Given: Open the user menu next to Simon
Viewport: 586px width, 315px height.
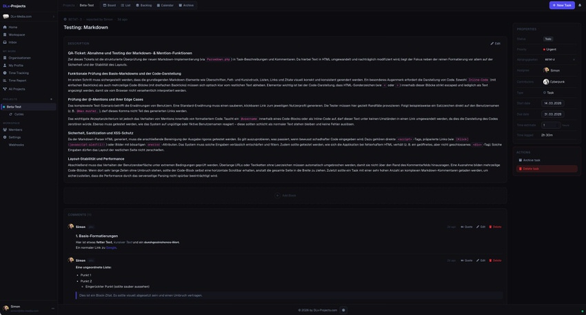Looking at the screenshot, I should (x=53, y=308).
